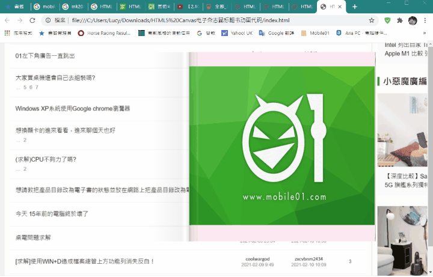Image resolution: width=433 pixels, height=277 pixels.
Task: Click the browser forward arrow
Action: click(20, 20)
